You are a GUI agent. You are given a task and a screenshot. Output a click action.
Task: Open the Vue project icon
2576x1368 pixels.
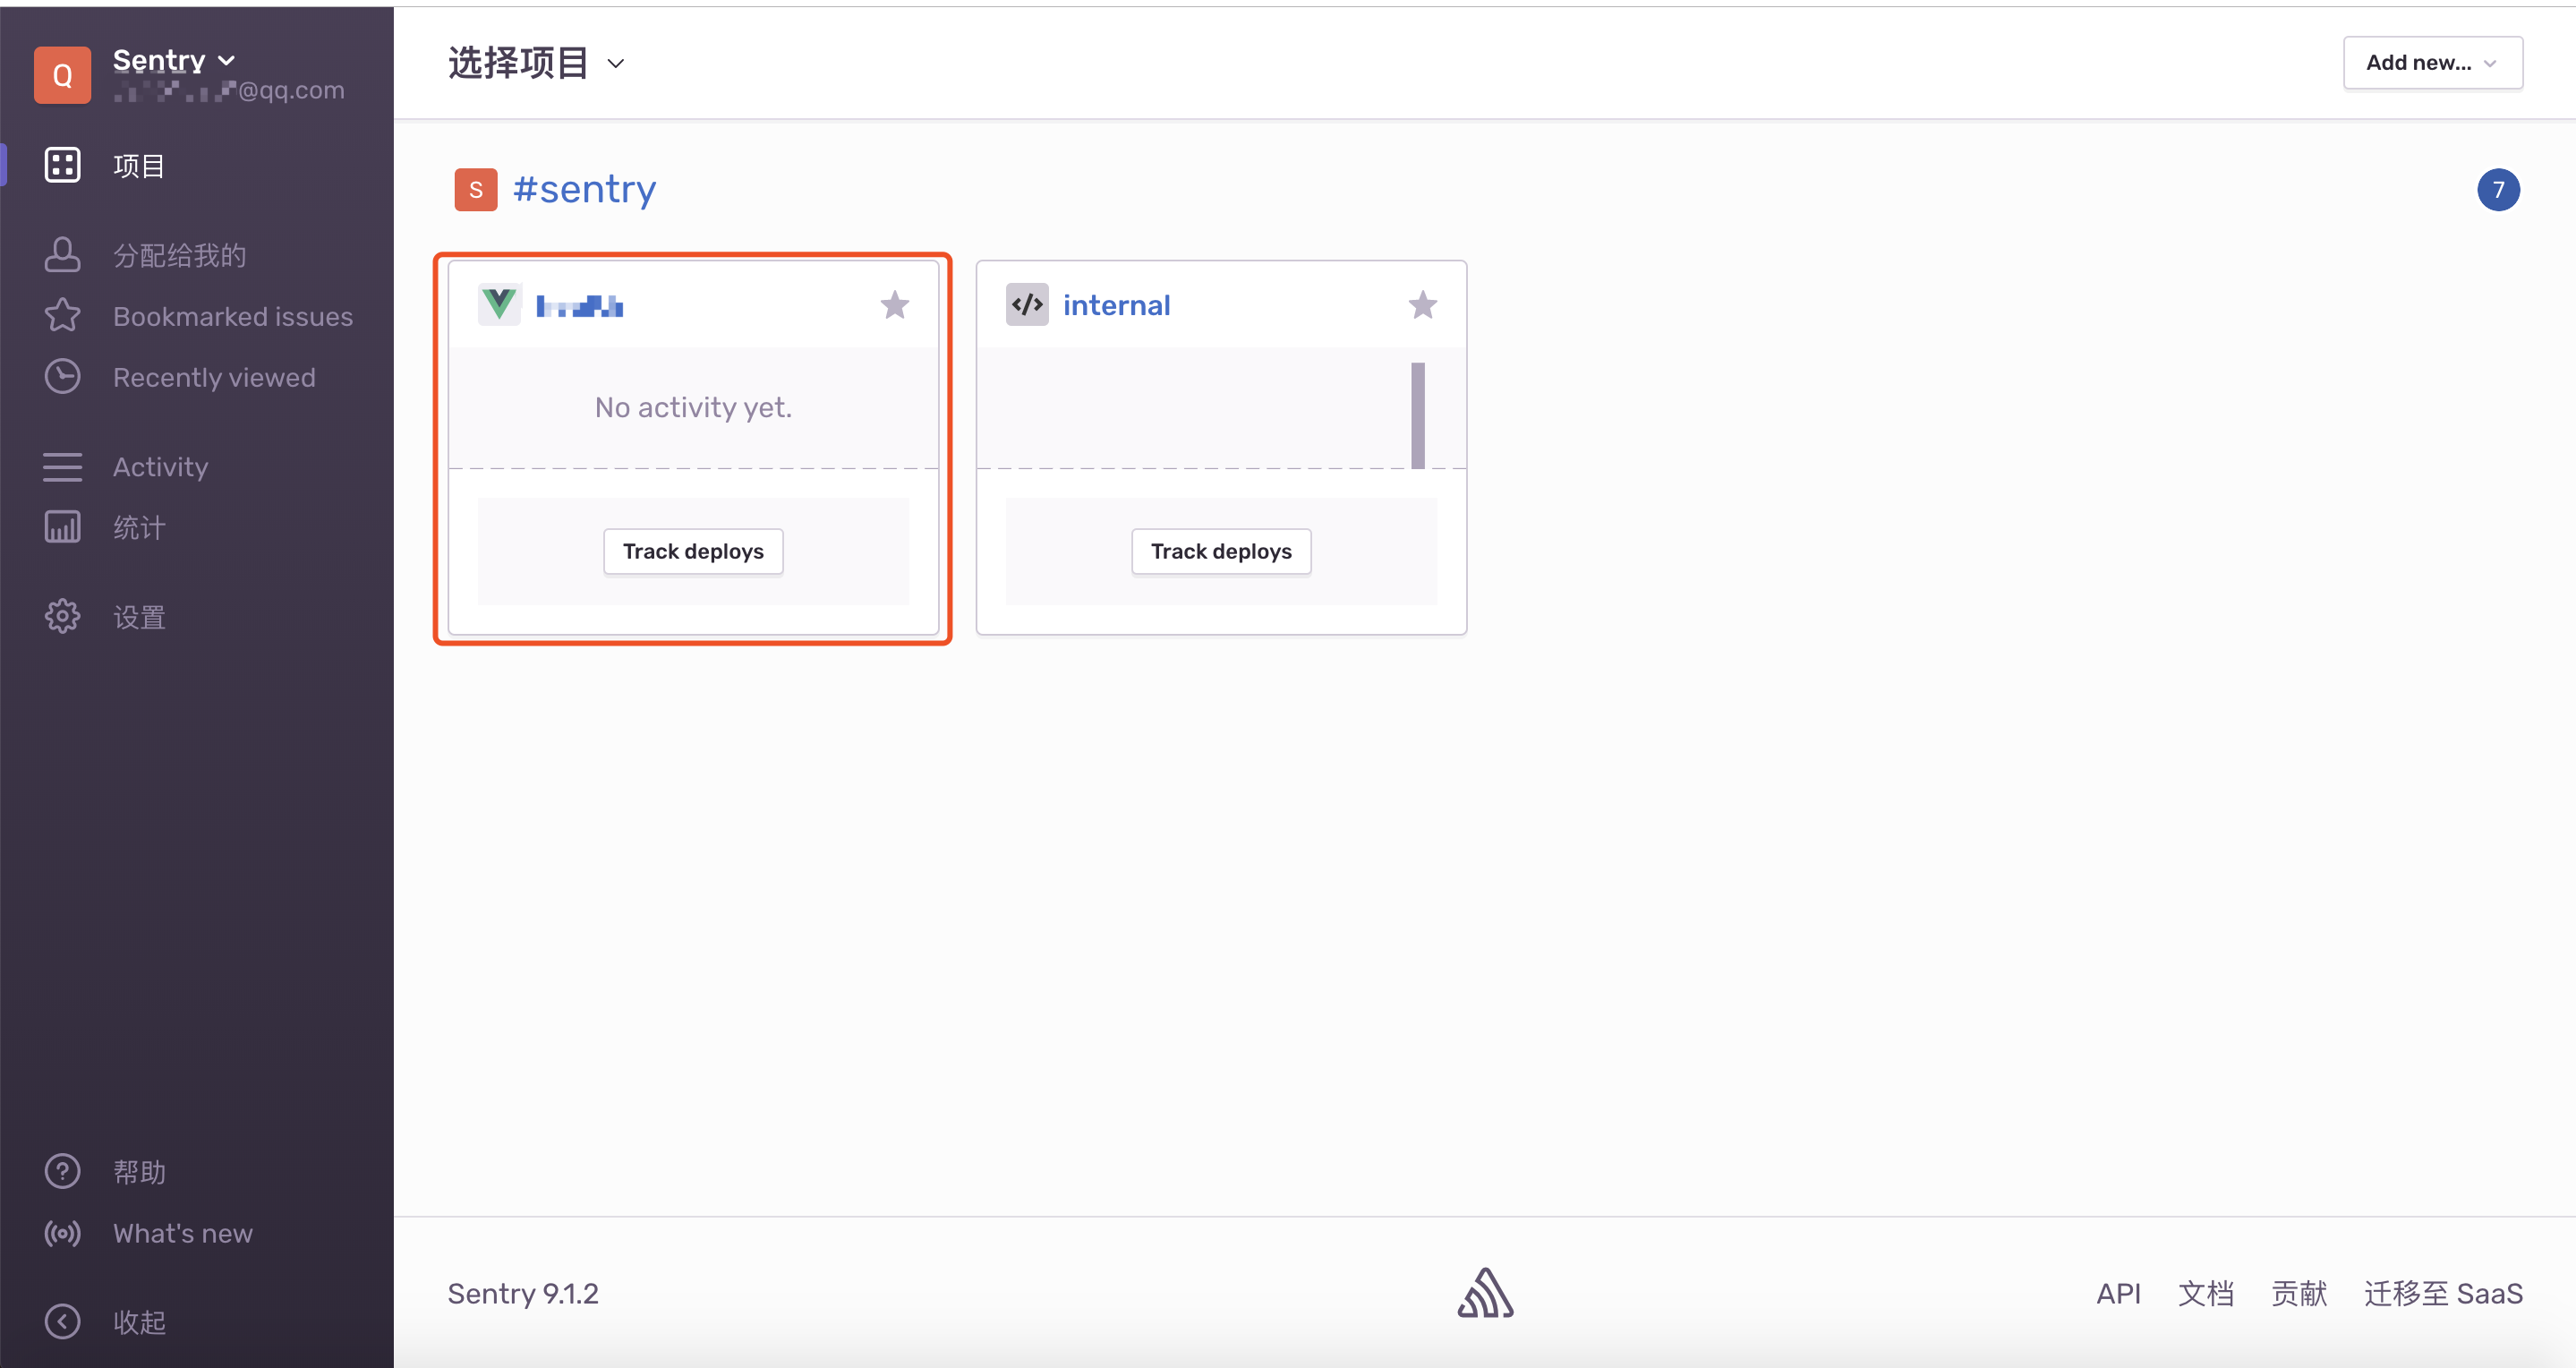click(x=499, y=304)
